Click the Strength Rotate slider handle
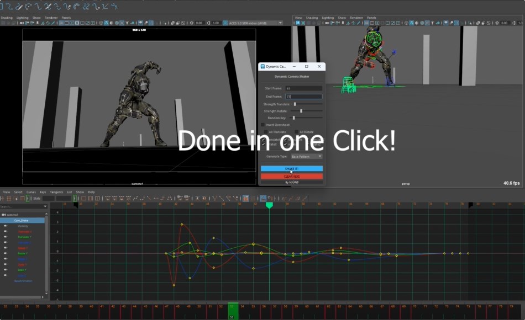The height and width of the screenshot is (320, 525). click(301, 111)
